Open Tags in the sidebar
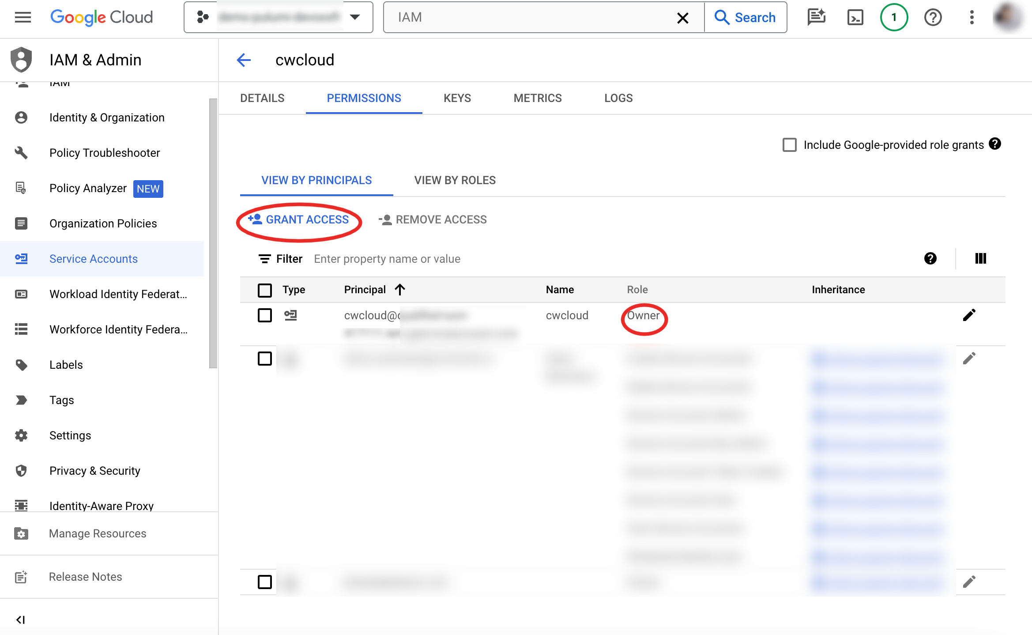The height and width of the screenshot is (635, 1032). (102, 400)
